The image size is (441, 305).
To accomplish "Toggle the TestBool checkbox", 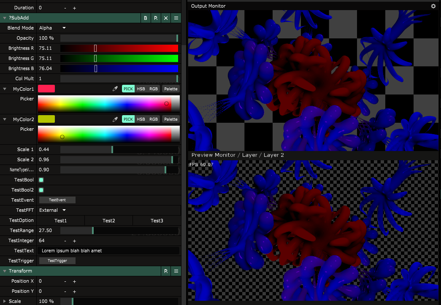I will (x=41, y=180).
